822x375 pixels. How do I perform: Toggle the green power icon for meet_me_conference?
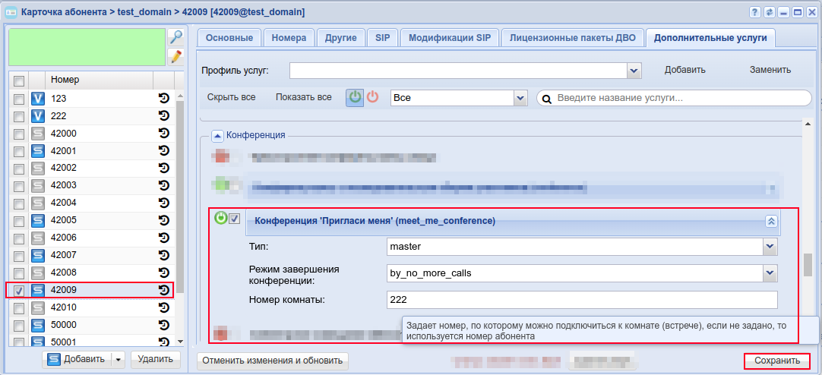[221, 218]
